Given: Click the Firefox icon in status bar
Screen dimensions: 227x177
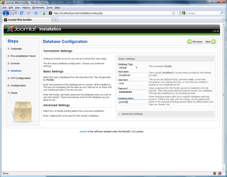Looking at the screenshot, I should 215,173.
